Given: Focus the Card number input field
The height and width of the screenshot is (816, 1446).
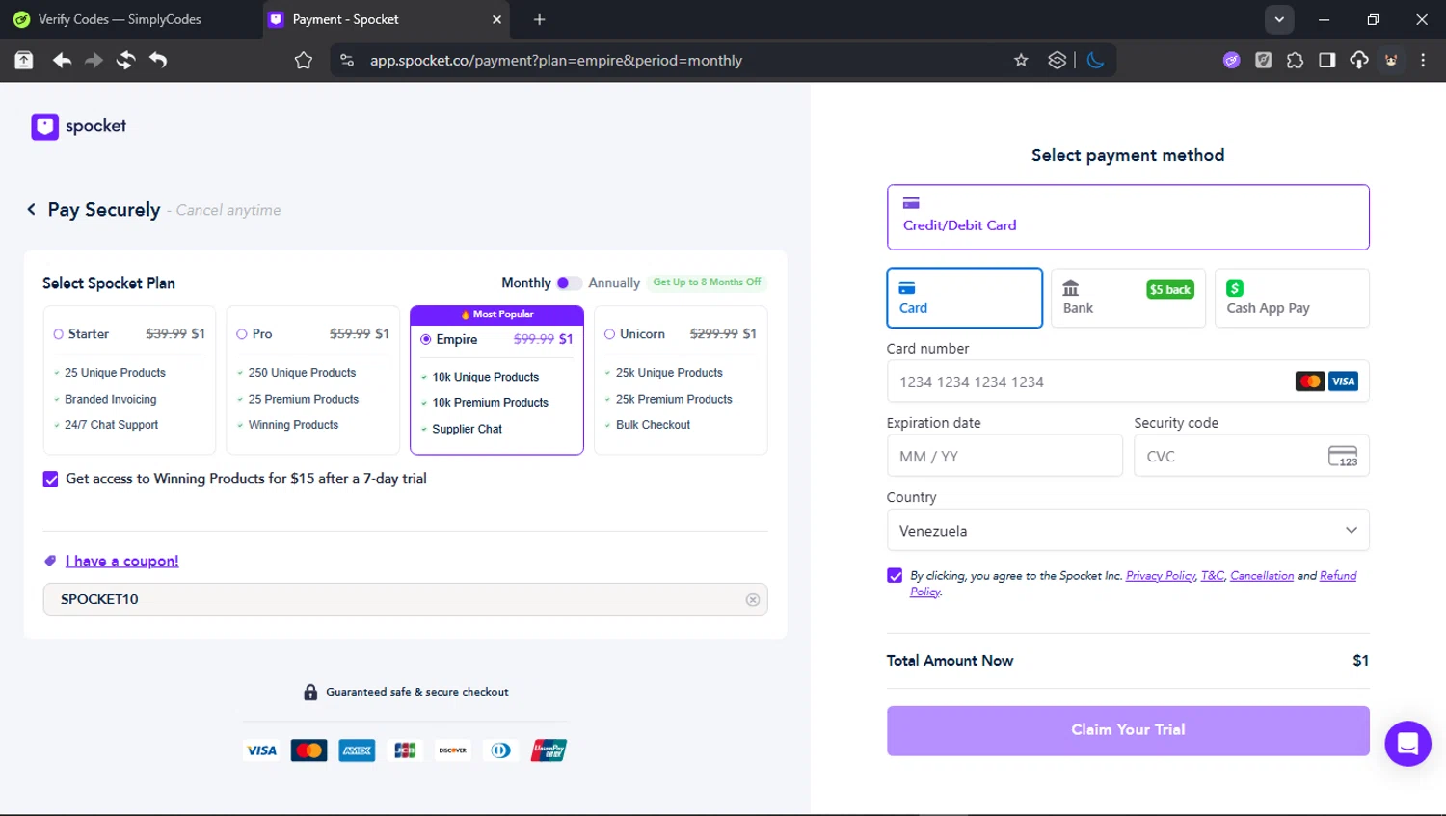Looking at the screenshot, I should click(1128, 382).
